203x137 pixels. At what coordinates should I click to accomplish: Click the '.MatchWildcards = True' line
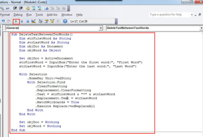57,102
